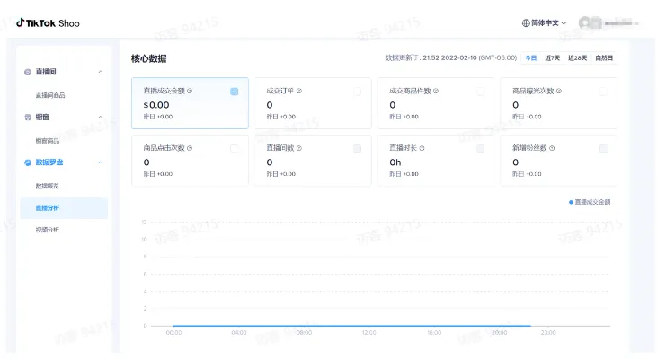Viewport: 657px width, 359px height.
Task: Open 数据概览 in the sidebar
Action: coord(48,186)
